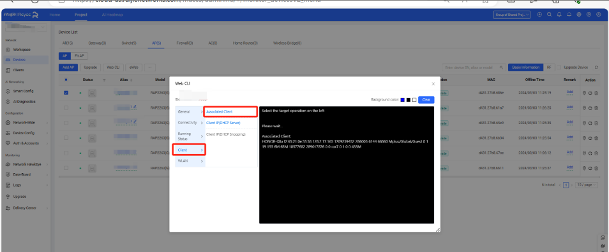Open the Group of Shared Proj dropdown
609x252 pixels.
point(512,15)
